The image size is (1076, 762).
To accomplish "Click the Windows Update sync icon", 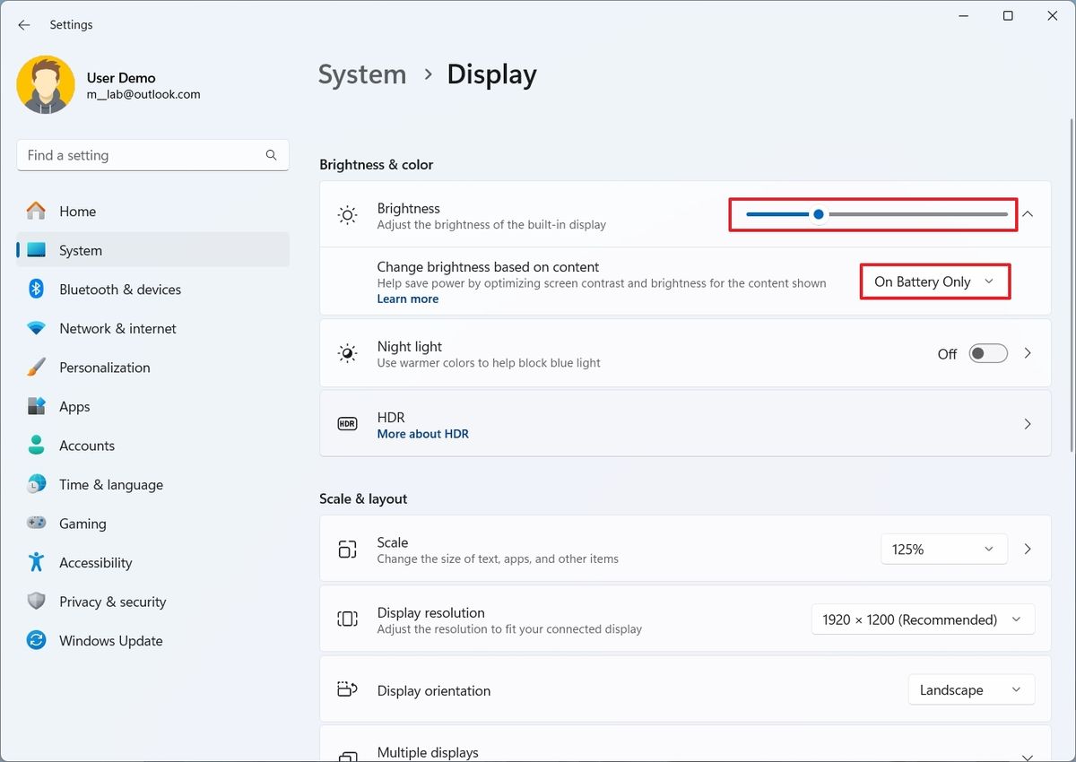I will pos(36,640).
